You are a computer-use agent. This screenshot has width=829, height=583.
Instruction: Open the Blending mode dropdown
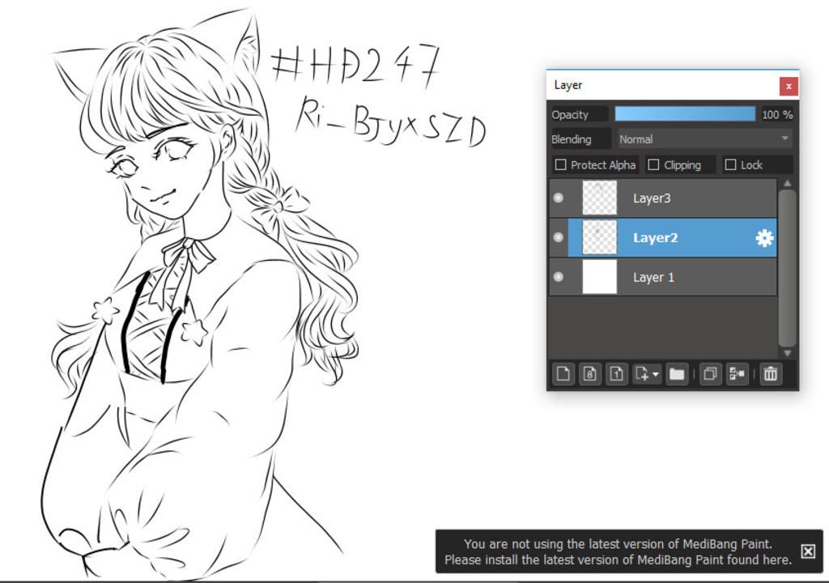(704, 139)
